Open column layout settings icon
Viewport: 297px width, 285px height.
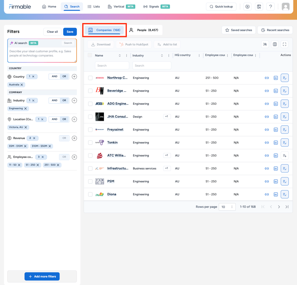[275, 44]
